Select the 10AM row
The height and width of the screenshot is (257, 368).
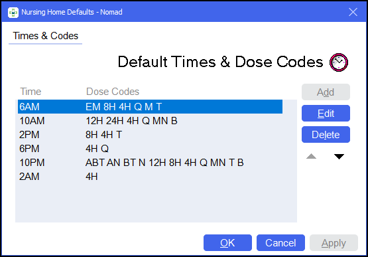tap(151, 121)
